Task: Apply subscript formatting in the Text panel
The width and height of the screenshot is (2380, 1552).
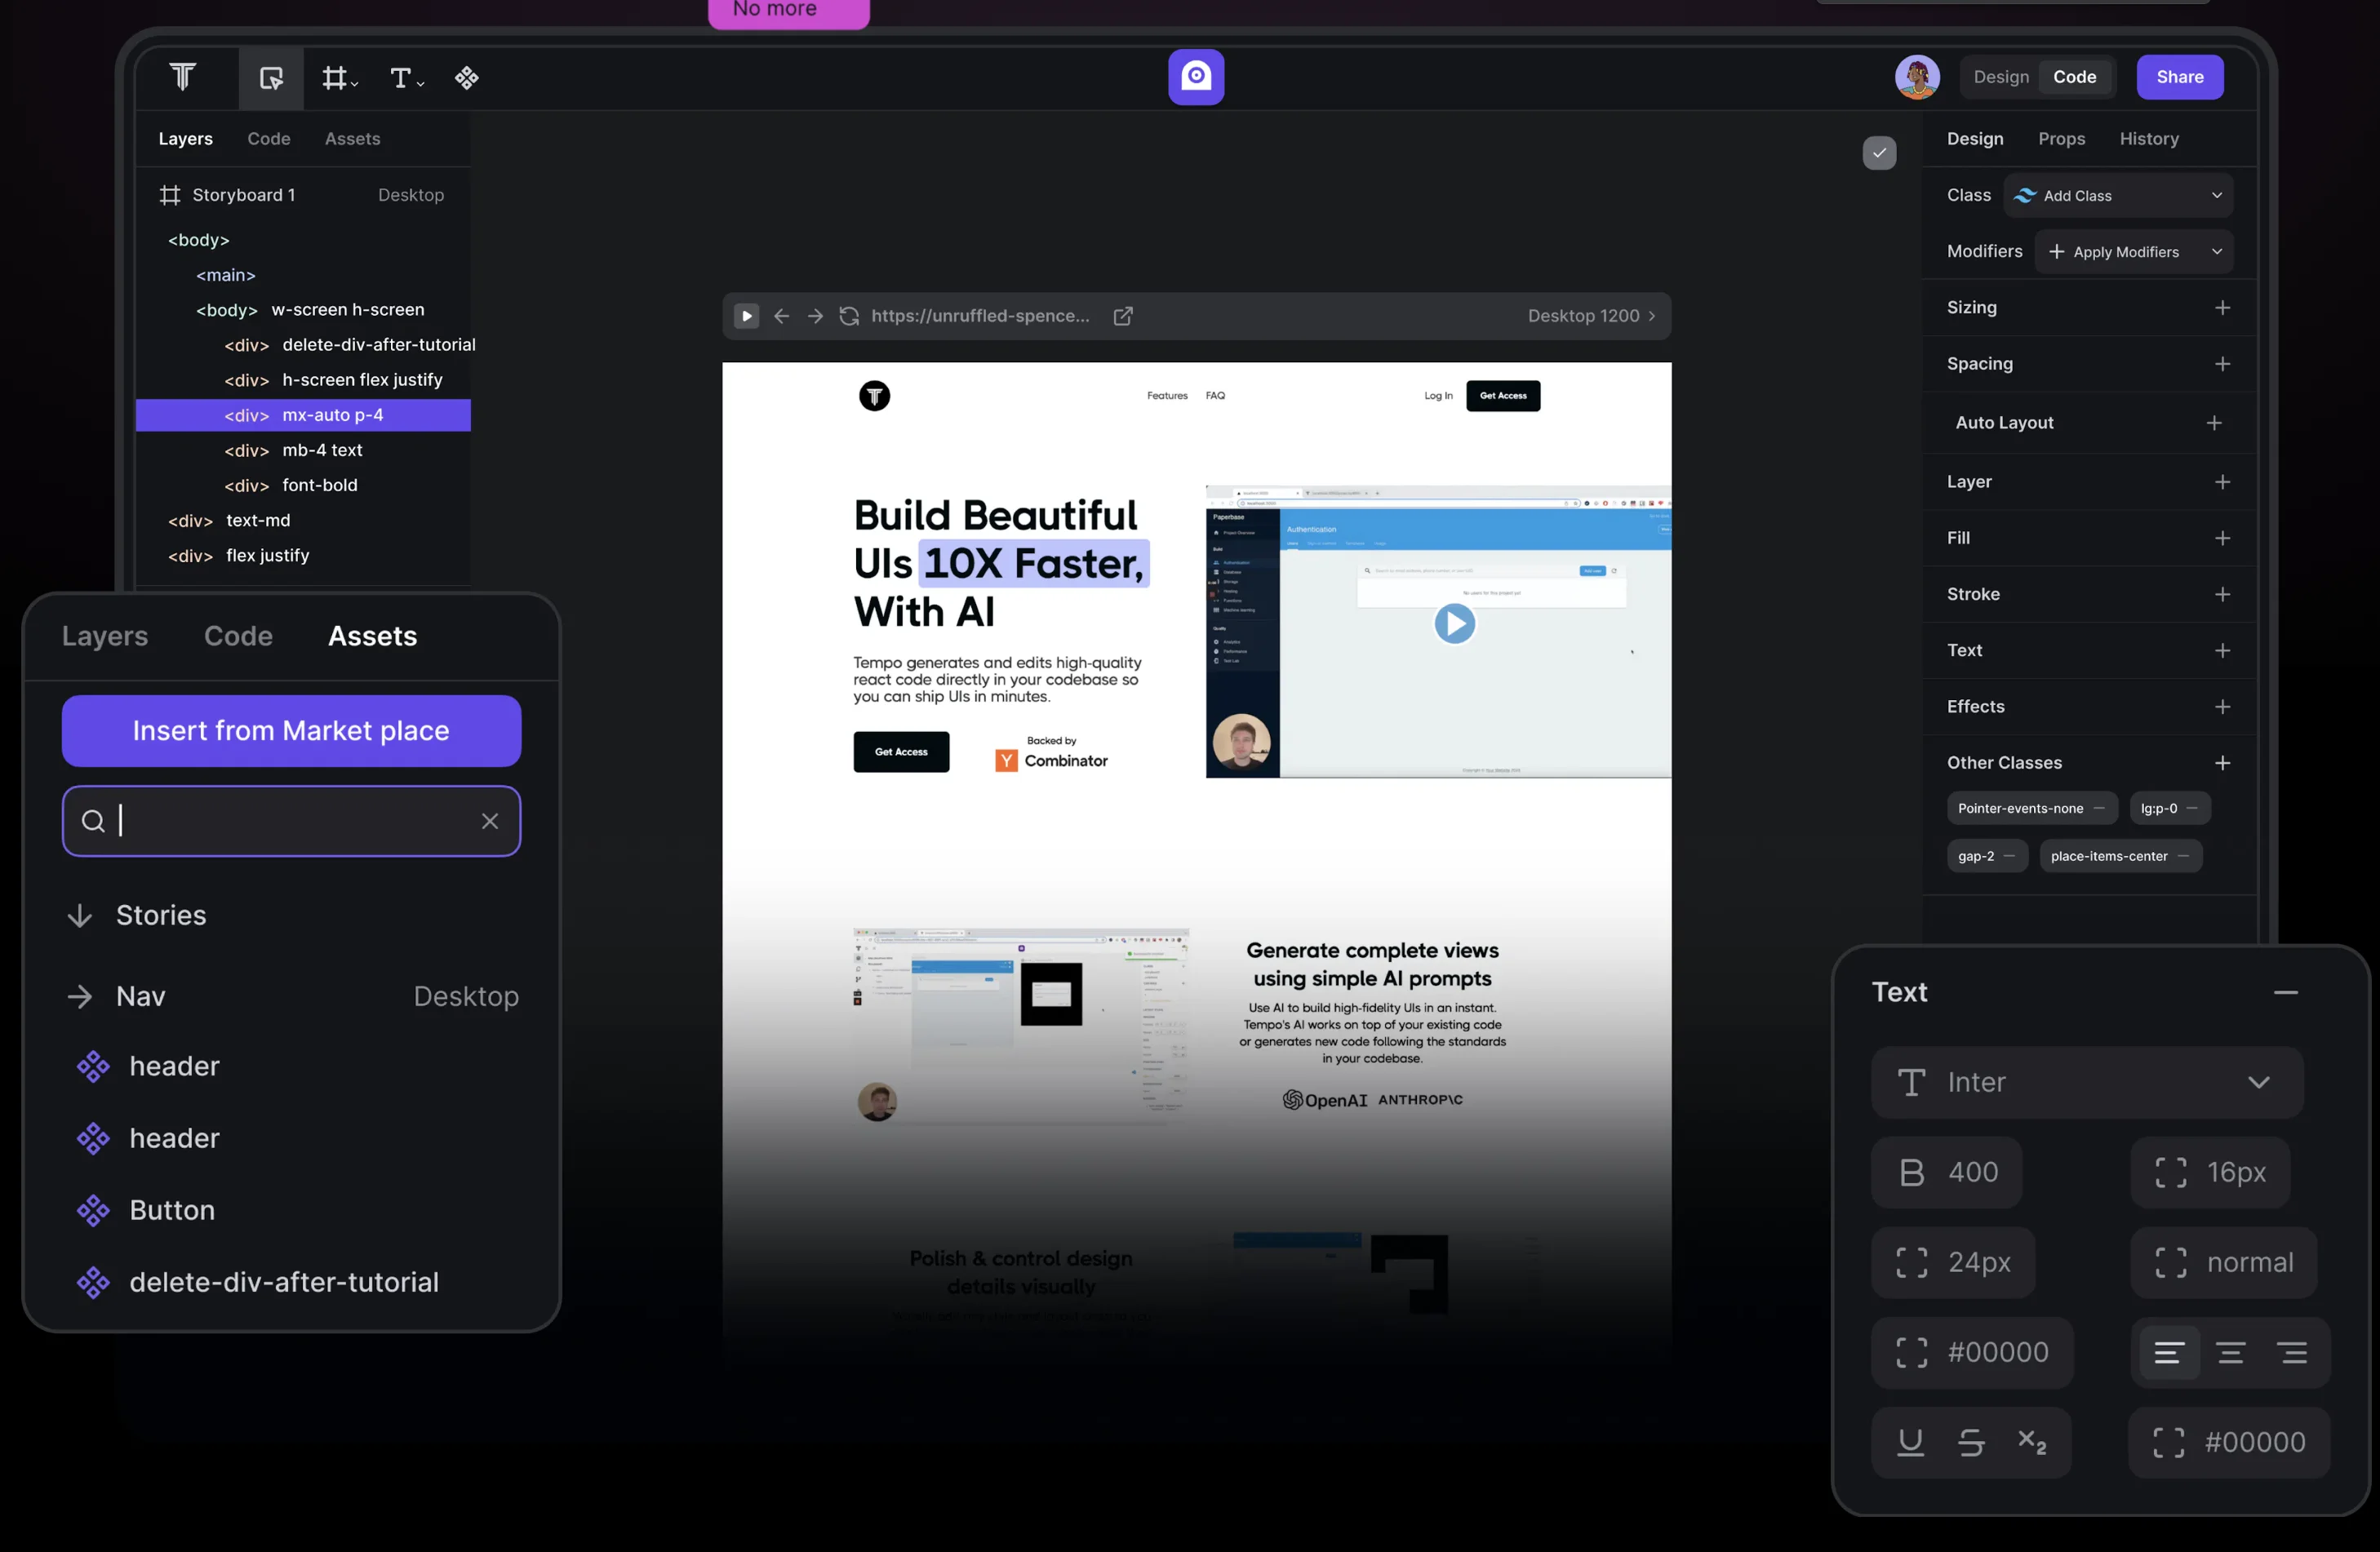Action: coord(2034,1442)
